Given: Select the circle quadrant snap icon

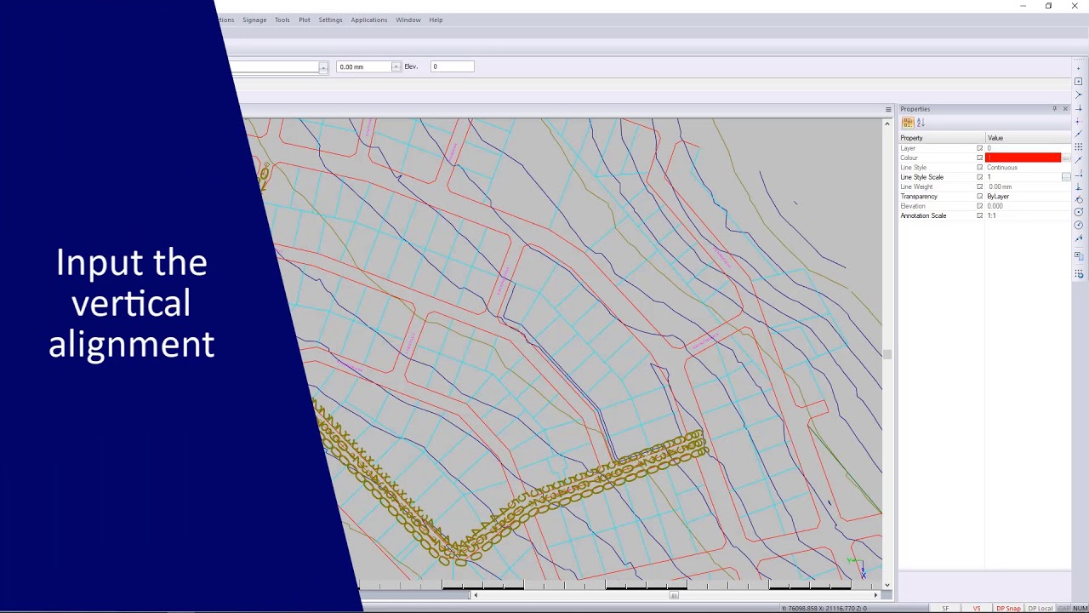Looking at the screenshot, I should coord(1079,226).
